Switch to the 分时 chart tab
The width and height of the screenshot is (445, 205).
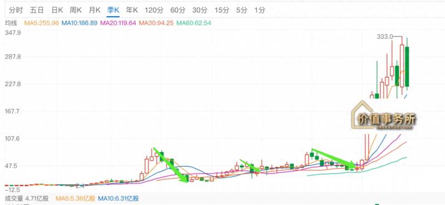point(16,10)
